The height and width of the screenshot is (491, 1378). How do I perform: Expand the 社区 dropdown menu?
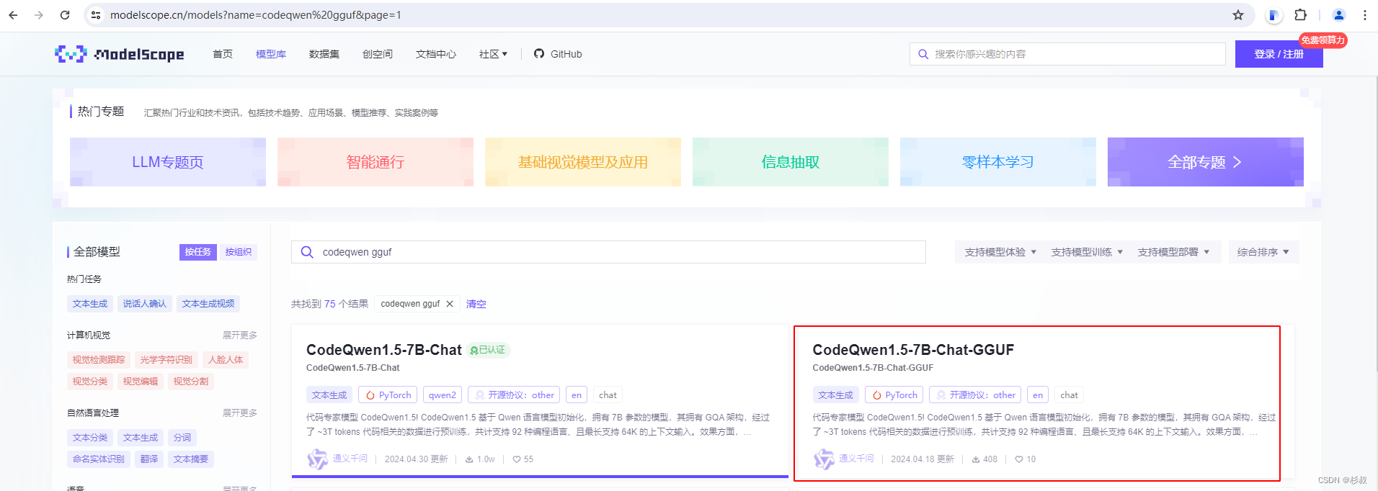(494, 54)
